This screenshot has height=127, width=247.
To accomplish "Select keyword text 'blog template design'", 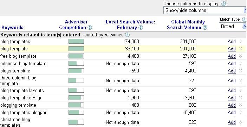I will 21,98.
